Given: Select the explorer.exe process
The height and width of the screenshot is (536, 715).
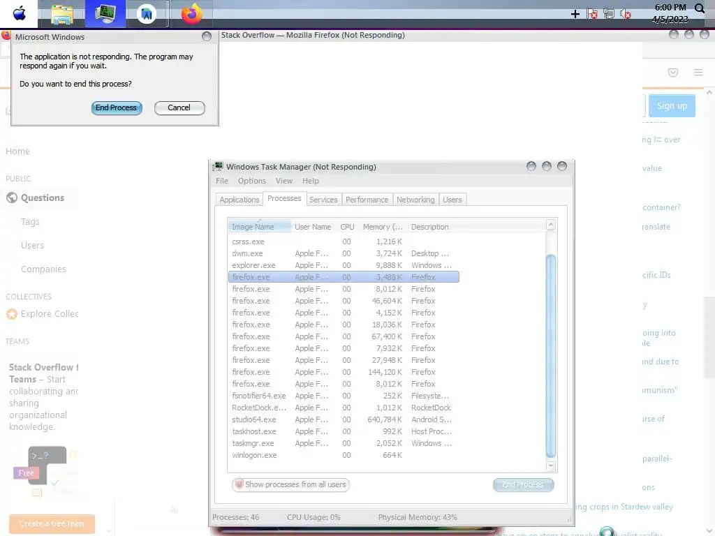Looking at the screenshot, I should (x=344, y=265).
